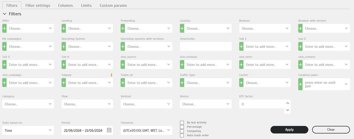The width and height of the screenshot is (354, 139).
Task: Click the Clear button
Action: click(331, 130)
